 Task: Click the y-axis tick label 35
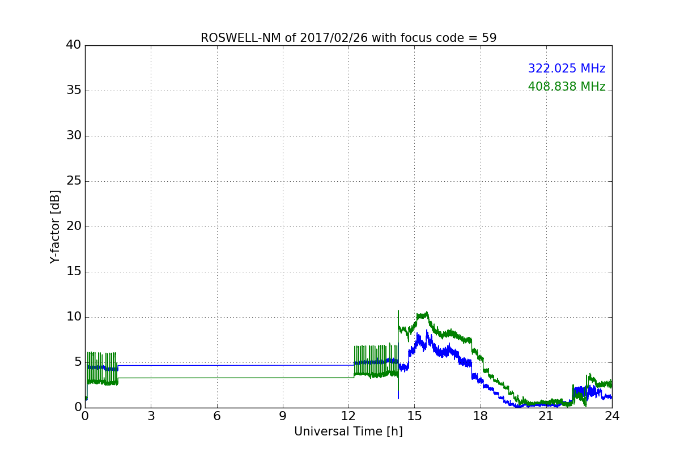pyautogui.click(x=74, y=91)
